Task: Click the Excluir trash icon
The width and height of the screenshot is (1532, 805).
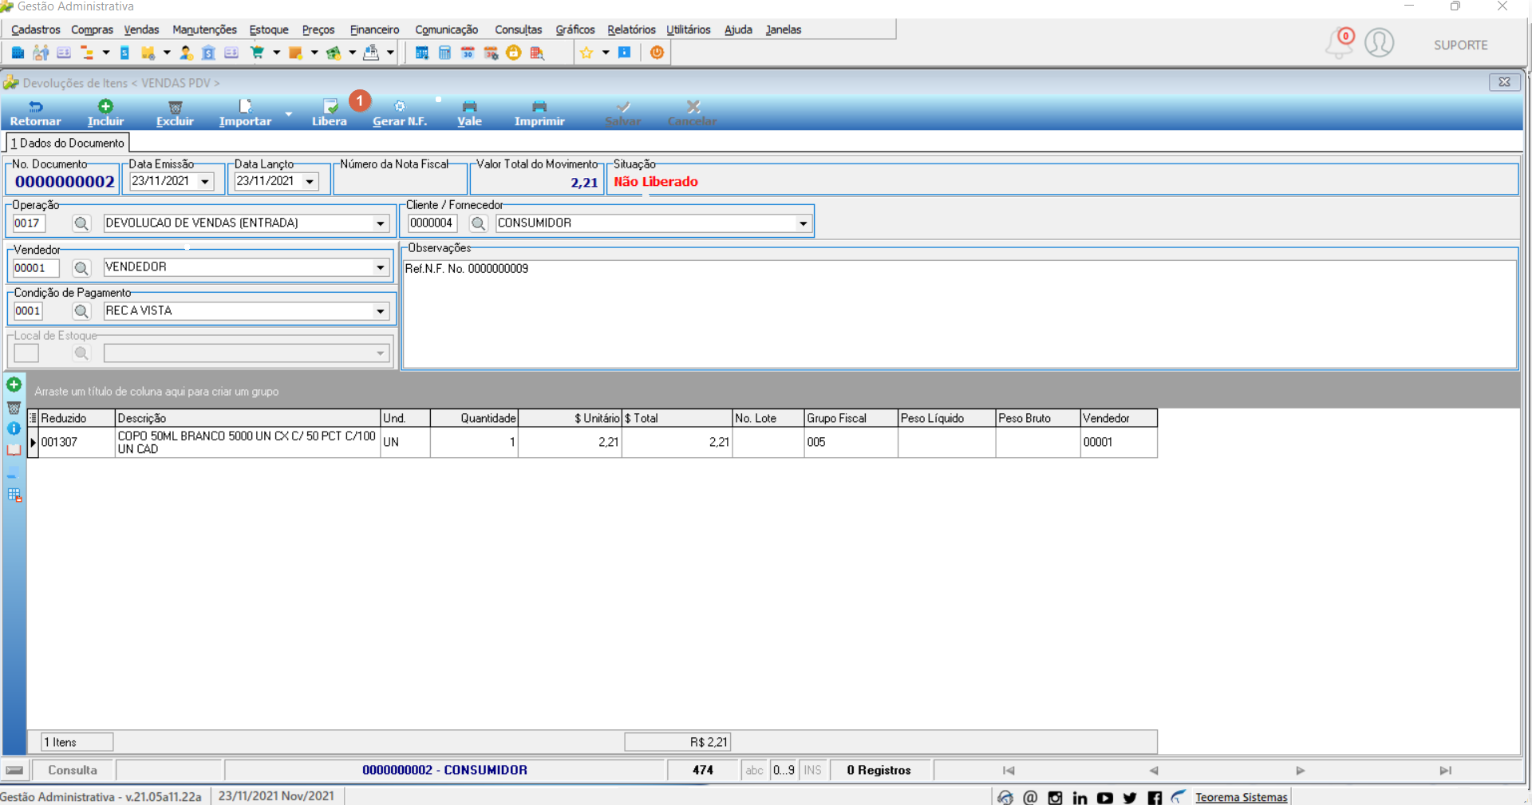Action: 176,107
